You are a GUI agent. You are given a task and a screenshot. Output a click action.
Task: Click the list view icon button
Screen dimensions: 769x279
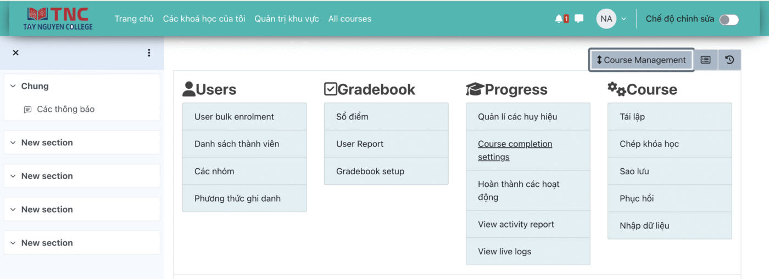(x=706, y=60)
